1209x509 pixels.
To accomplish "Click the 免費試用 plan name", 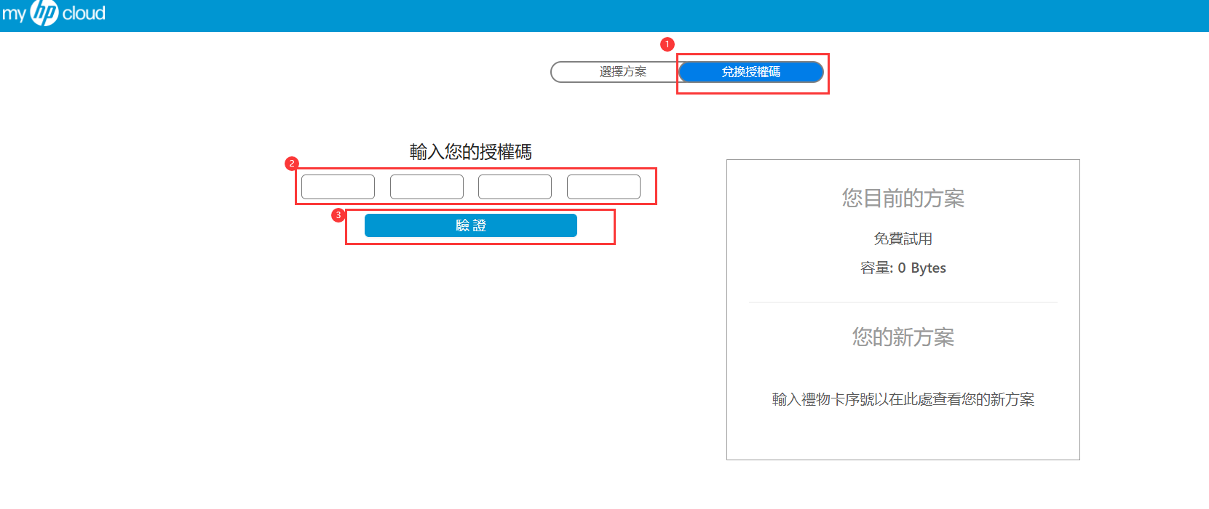I will (903, 239).
